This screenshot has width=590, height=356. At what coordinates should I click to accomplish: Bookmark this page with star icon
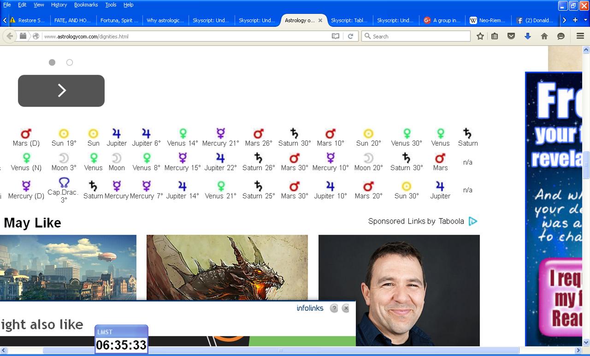480,36
